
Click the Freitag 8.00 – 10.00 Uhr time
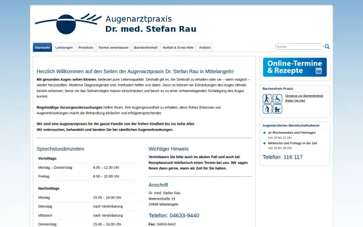(x=106, y=176)
